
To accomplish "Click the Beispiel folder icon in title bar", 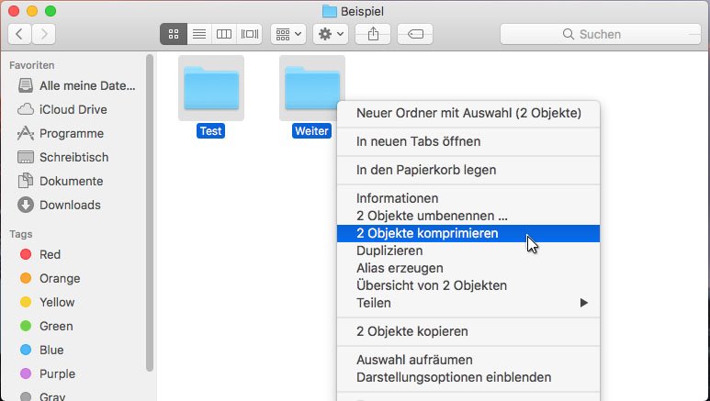I will pyautogui.click(x=329, y=11).
